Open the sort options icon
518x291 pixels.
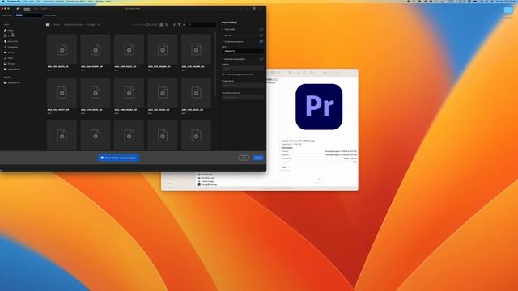point(174,25)
